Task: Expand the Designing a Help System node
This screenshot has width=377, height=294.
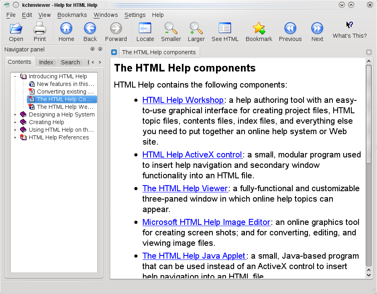Action: point(15,114)
